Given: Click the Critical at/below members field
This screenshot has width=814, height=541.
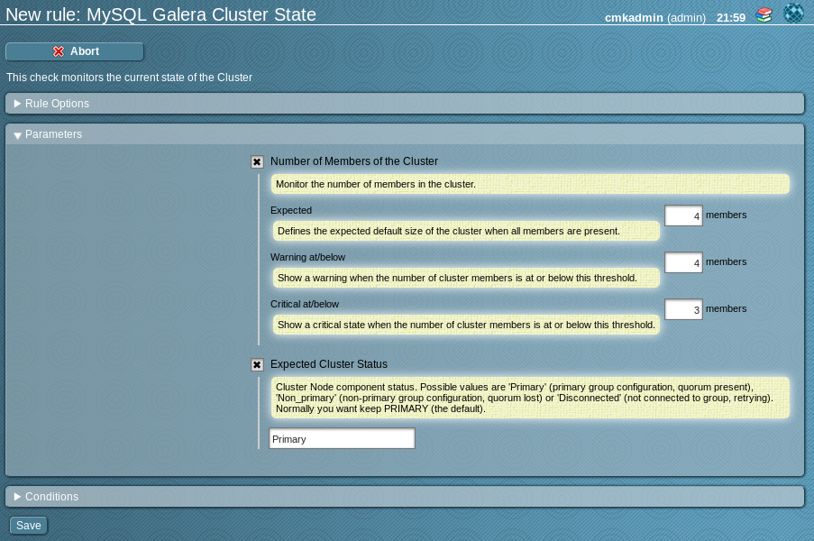Looking at the screenshot, I should tap(683, 309).
